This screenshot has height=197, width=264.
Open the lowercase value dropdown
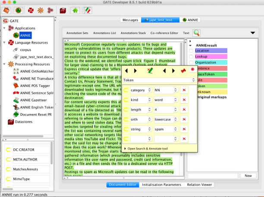[x=176, y=119]
